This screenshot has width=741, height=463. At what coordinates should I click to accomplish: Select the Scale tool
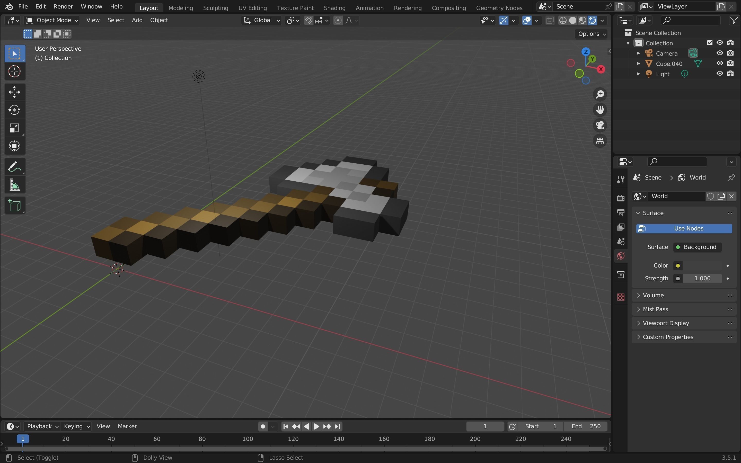[x=14, y=128]
